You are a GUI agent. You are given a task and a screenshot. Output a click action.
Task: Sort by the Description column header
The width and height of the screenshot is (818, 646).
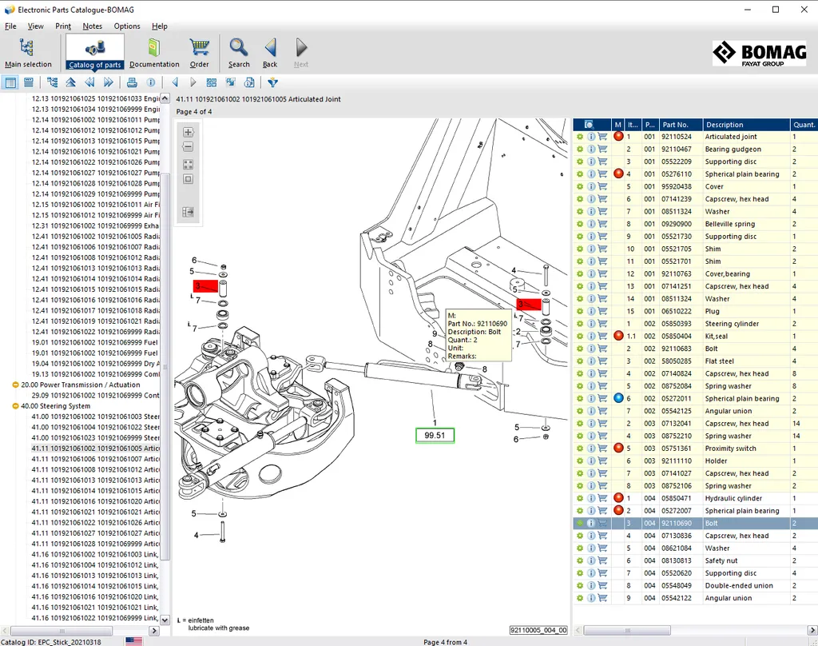746,125
